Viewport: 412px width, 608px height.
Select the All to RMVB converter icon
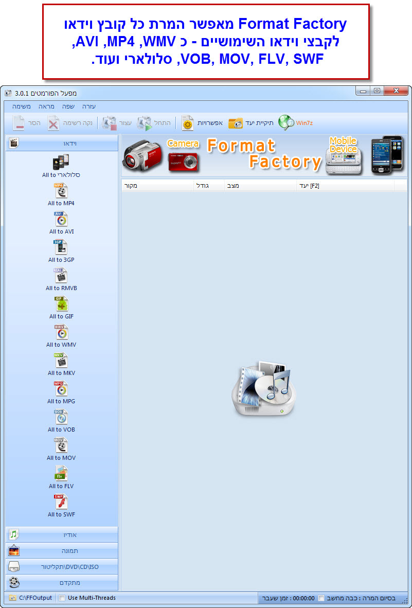point(61,275)
